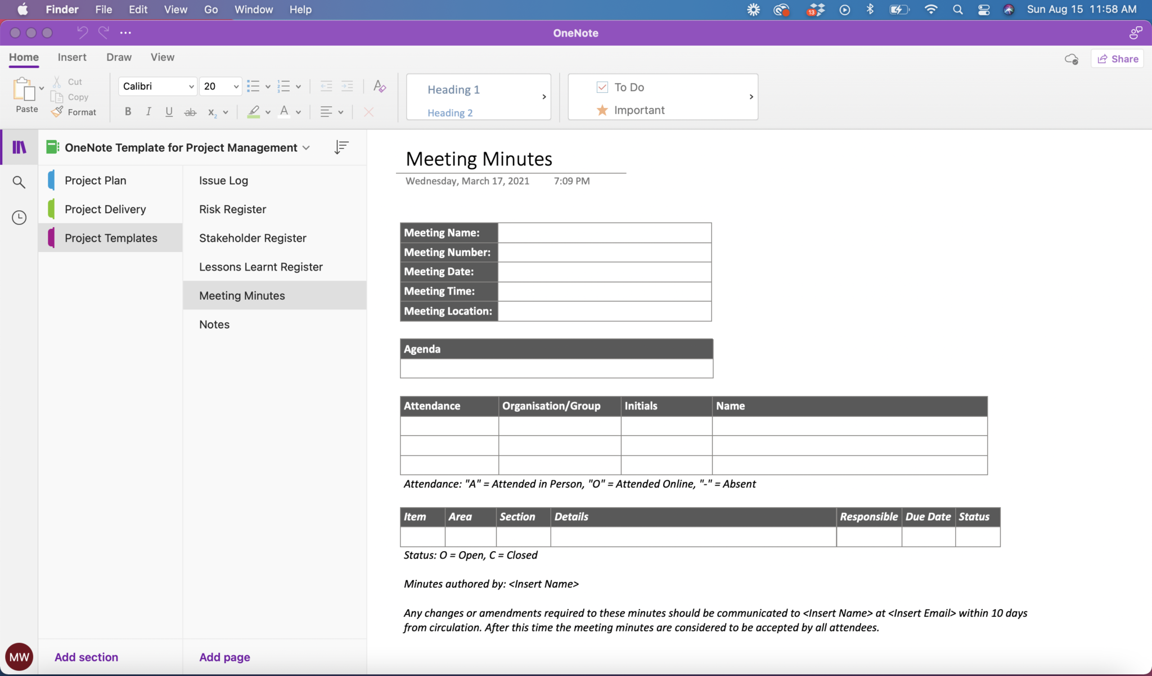Open the font size 20 dropdown

tap(236, 86)
